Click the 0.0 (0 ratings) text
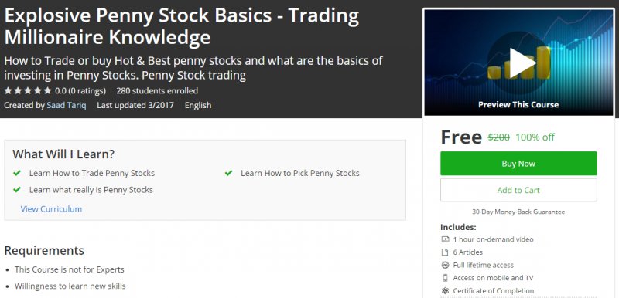 point(80,91)
